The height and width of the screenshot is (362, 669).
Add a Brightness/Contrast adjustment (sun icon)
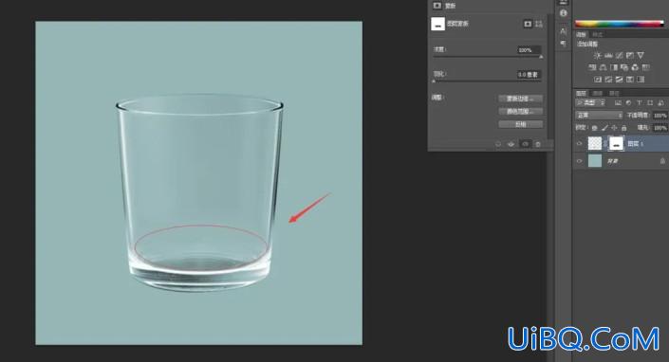(597, 55)
